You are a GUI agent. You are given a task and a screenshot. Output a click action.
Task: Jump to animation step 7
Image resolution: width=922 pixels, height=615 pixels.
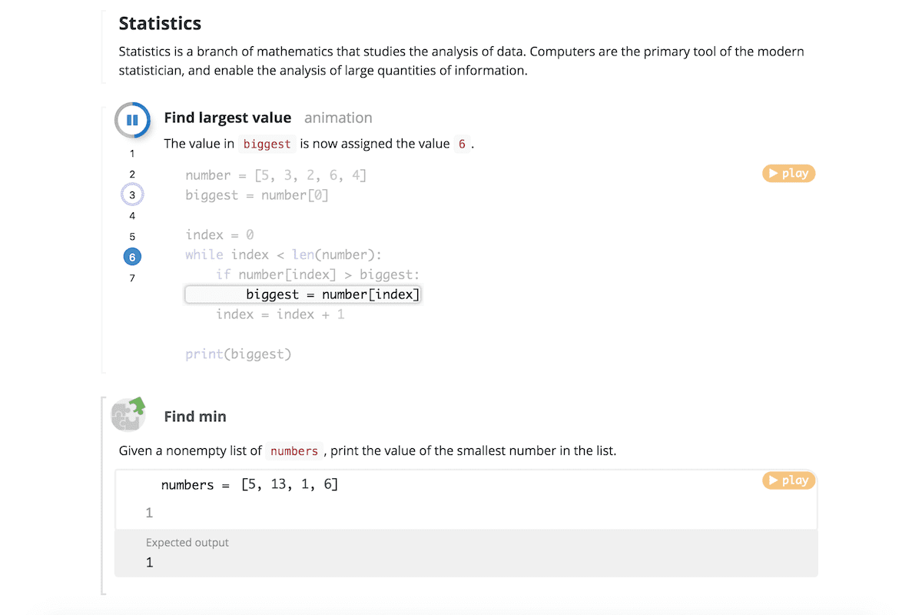[132, 278]
